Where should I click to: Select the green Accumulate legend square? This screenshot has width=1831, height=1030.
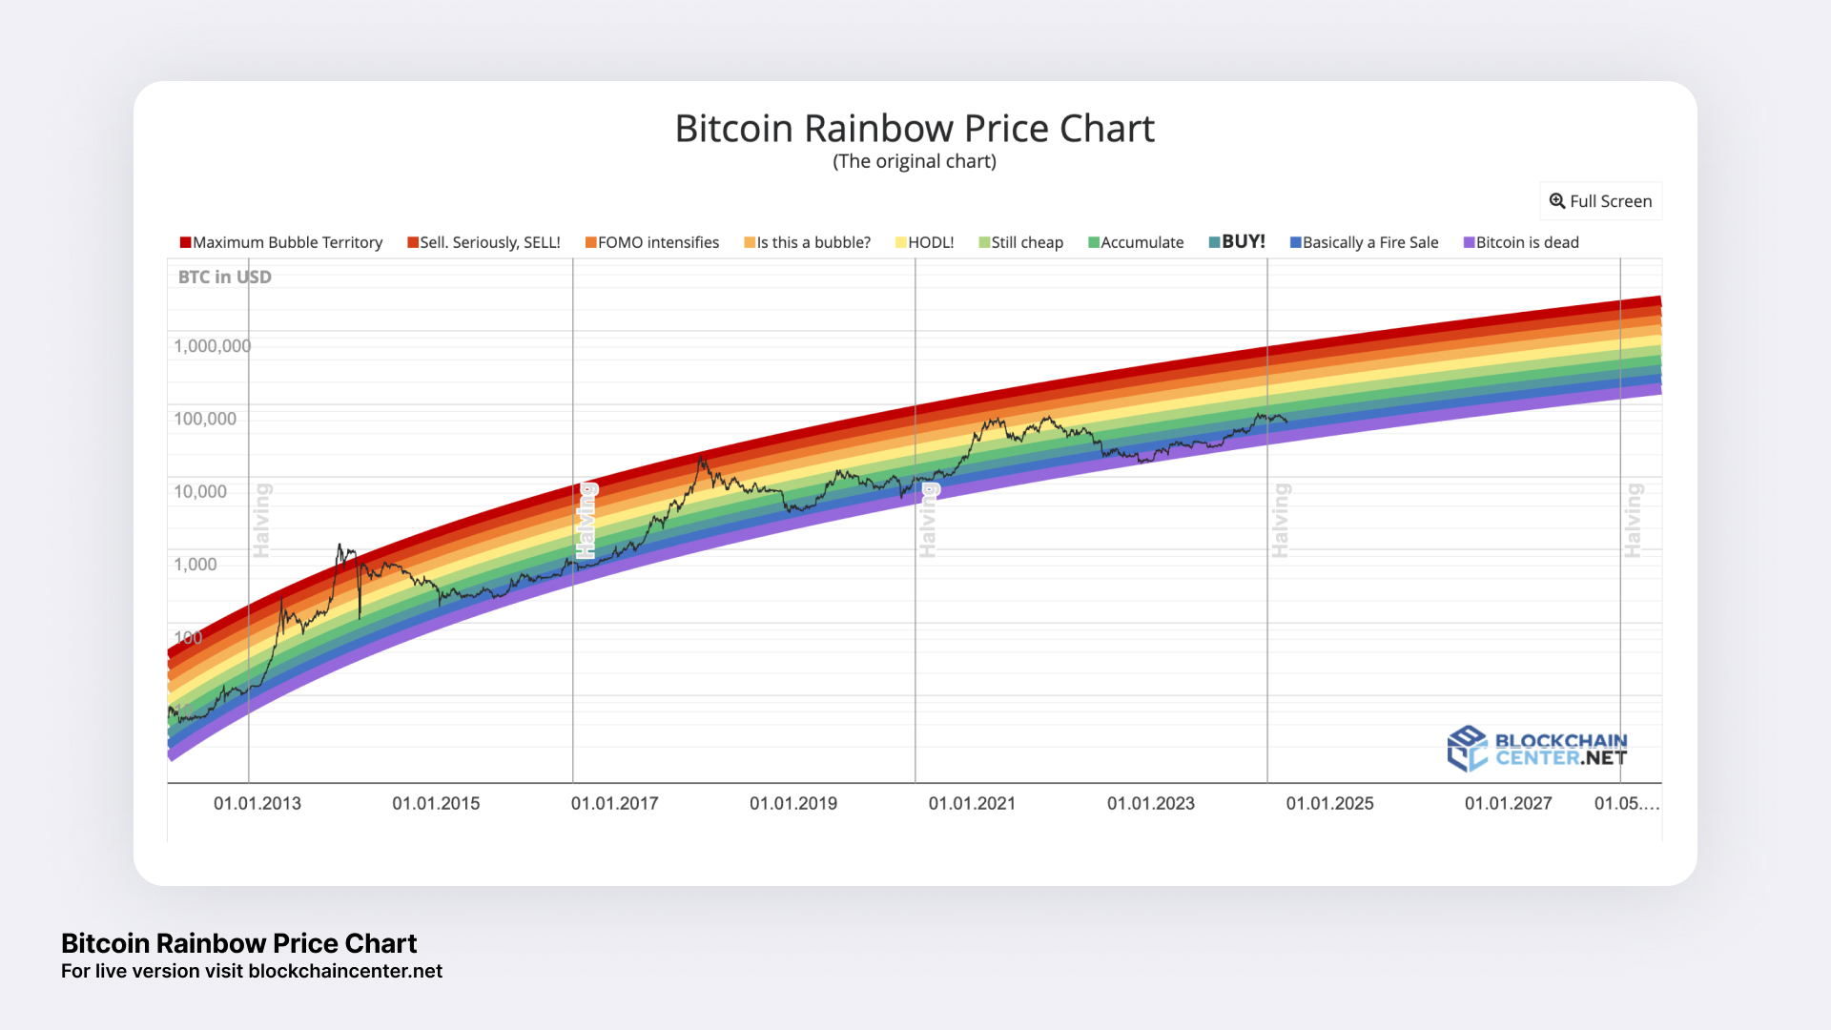click(1094, 241)
